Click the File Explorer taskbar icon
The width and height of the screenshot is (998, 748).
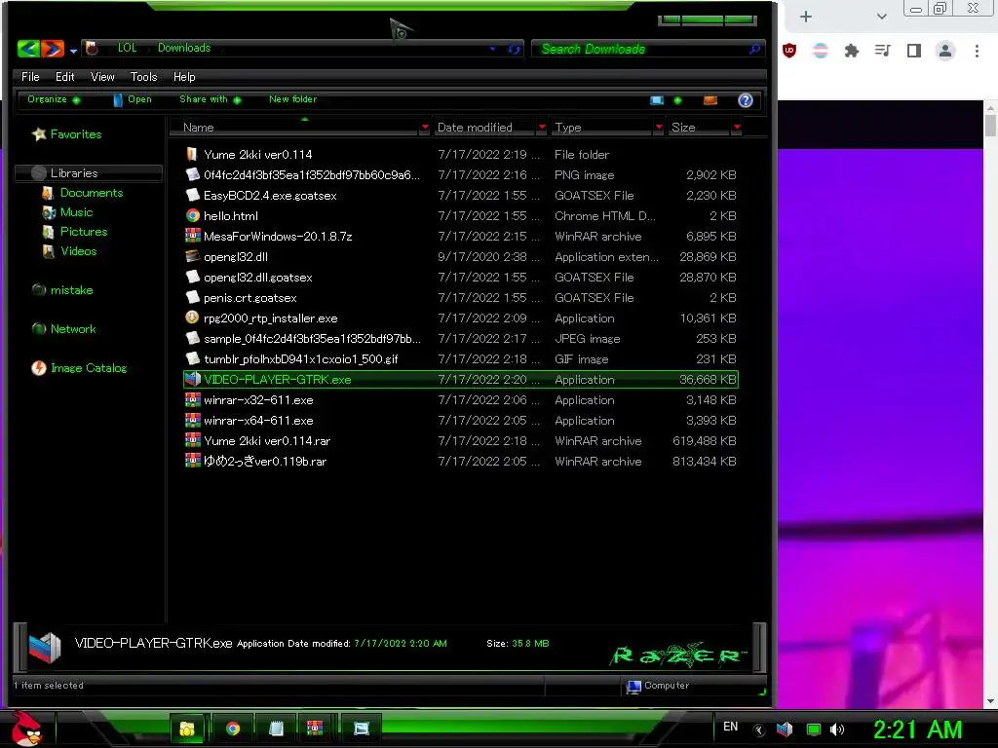tap(187, 729)
